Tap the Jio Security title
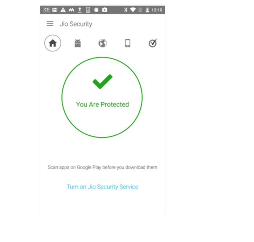 pos(76,24)
